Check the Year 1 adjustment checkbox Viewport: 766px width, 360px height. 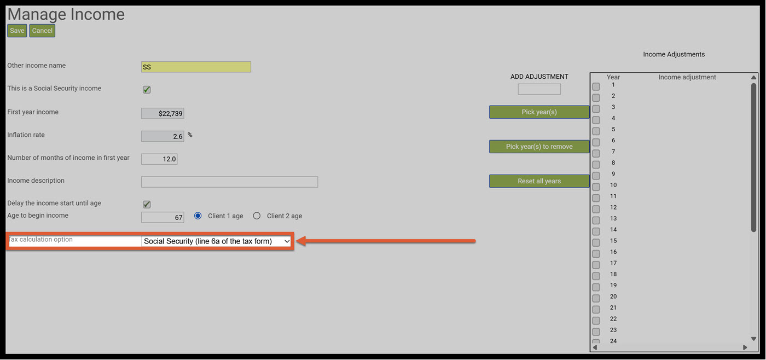coord(596,86)
